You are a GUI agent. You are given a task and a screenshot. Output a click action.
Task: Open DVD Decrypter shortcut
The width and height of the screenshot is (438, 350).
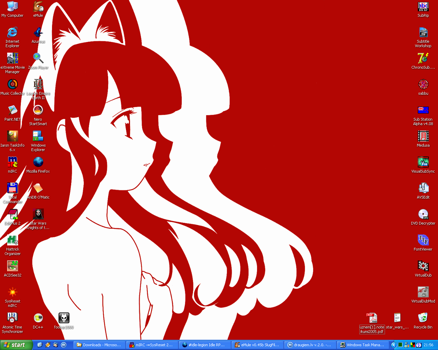[423, 217]
